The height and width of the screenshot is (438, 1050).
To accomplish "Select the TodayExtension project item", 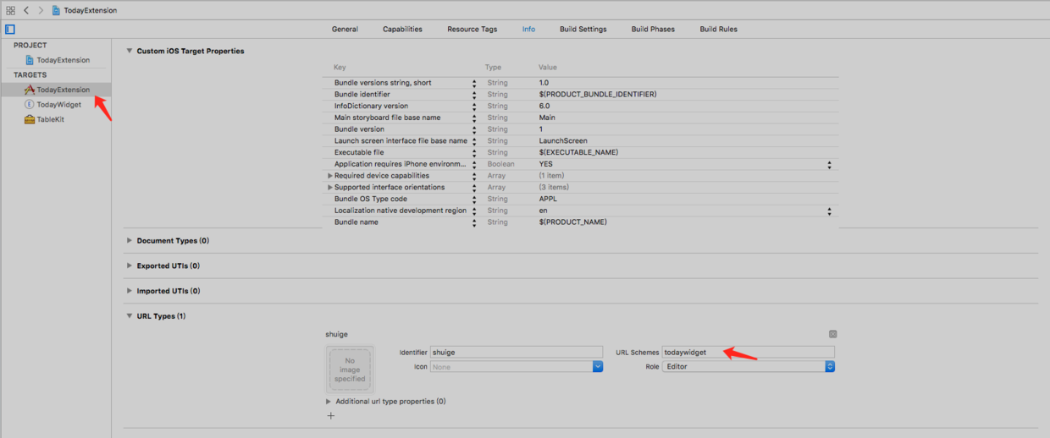I will (63, 60).
